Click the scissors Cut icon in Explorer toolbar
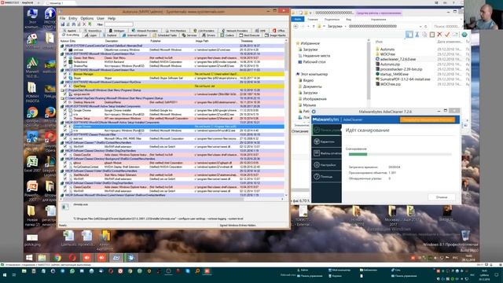Viewport: 503px width, 283px height. click(x=417, y=35)
